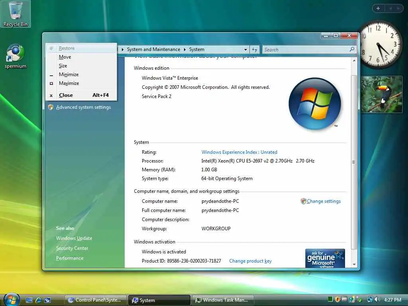
Task: Click the vertical scrollbar thumb
Action: point(354,162)
